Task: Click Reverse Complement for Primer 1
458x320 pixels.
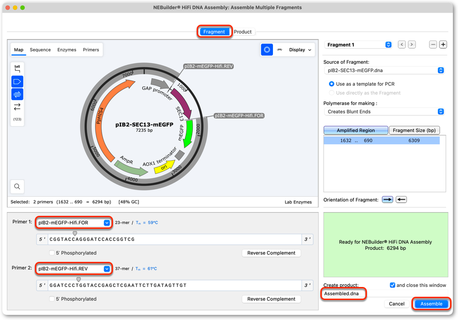Action: (272, 253)
